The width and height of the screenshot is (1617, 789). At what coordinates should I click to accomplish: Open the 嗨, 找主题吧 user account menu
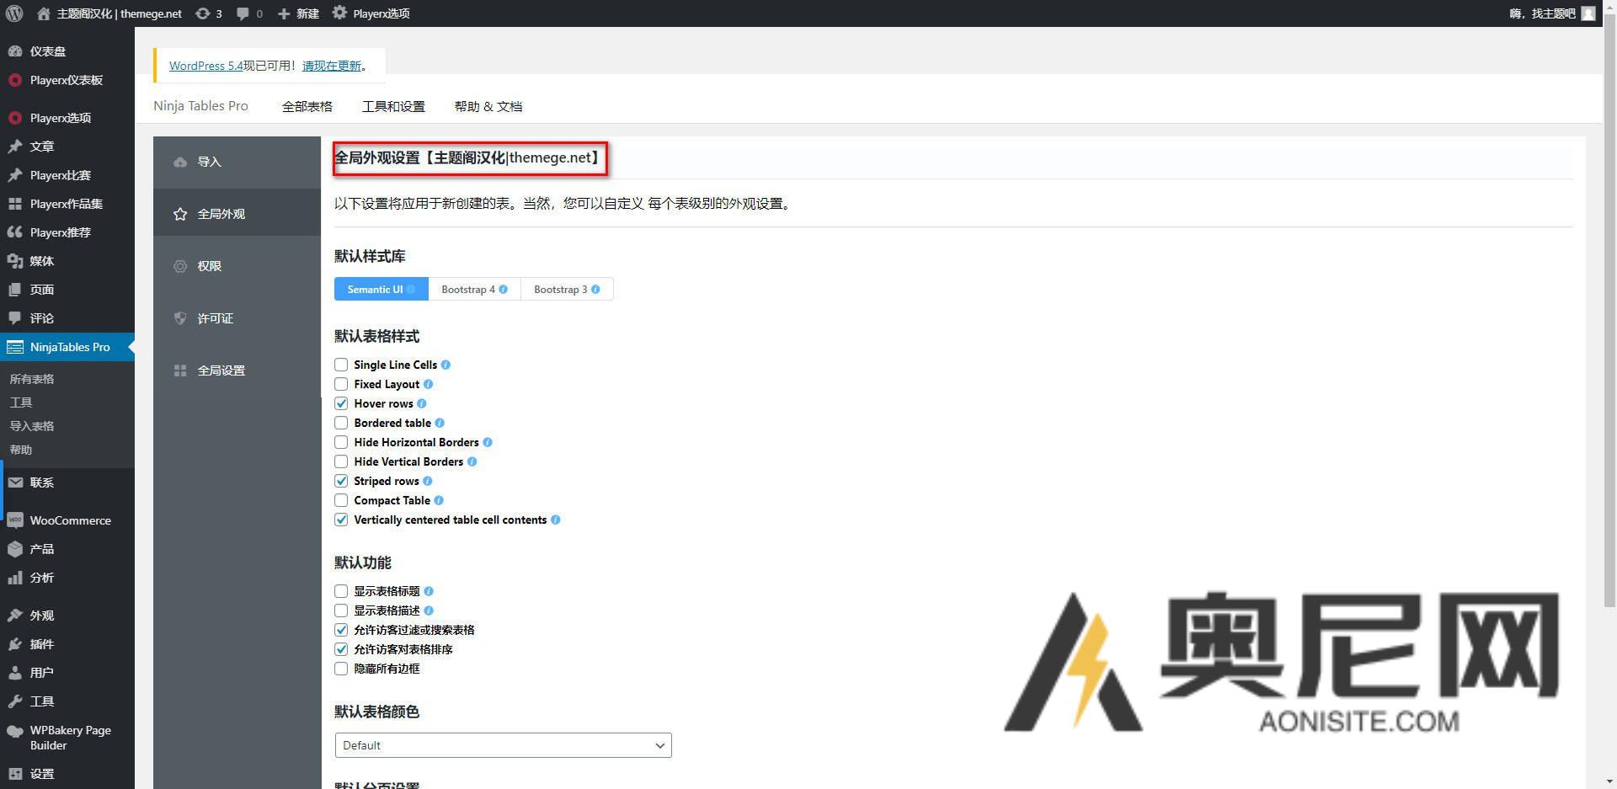[x=1552, y=13]
